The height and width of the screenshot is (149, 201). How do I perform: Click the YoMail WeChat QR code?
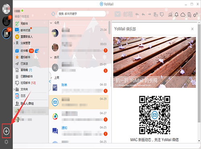point(155,115)
